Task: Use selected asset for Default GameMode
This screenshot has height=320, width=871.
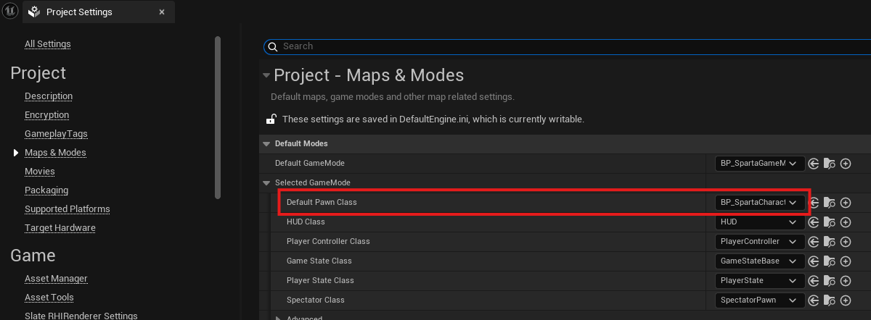Action: pos(814,164)
